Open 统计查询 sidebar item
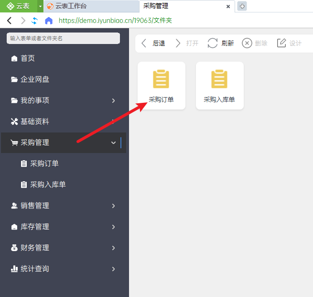313x297 pixels. click(63, 269)
